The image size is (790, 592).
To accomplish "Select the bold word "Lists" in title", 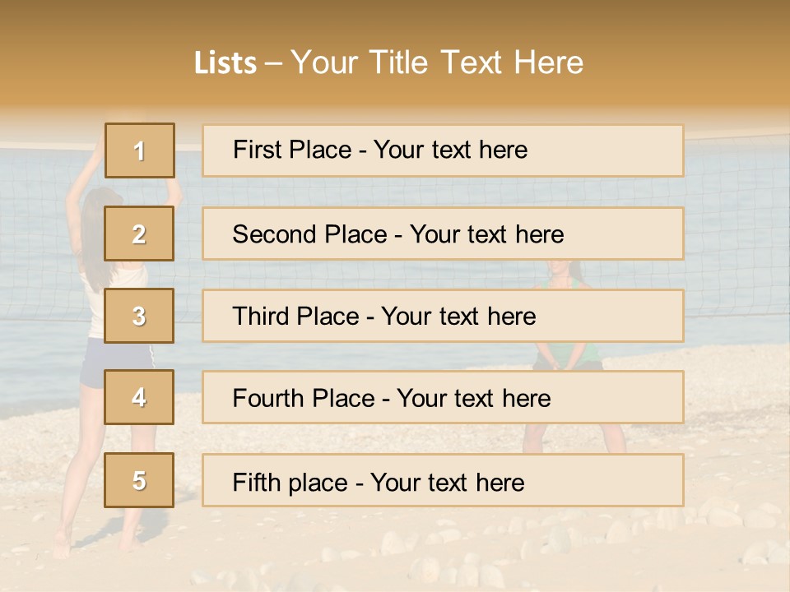I will [x=225, y=63].
